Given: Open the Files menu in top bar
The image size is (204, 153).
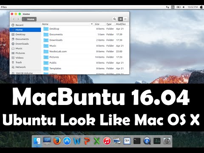Looking at the screenshot, I should pos(4,7).
